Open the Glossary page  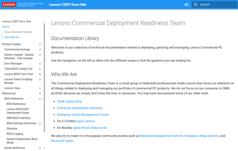[x=12, y=129]
